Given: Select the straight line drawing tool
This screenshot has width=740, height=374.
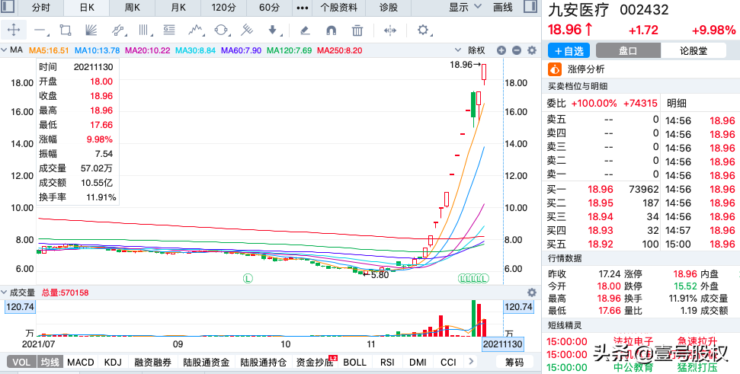Looking at the screenshot, I should click(40, 30).
